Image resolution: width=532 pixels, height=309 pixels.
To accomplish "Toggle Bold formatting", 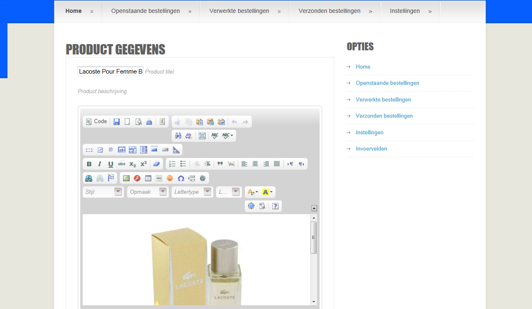I will click(x=89, y=164).
